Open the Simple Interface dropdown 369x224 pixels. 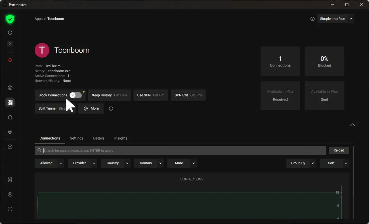[x=336, y=19]
